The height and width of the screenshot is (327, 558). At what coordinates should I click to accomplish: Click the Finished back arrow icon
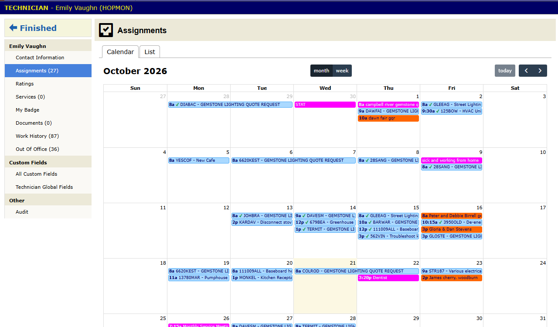click(x=13, y=28)
